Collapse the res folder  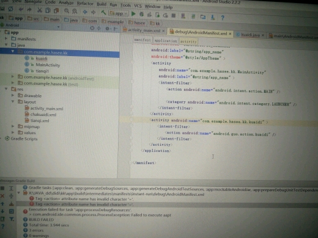(x=6, y=89)
